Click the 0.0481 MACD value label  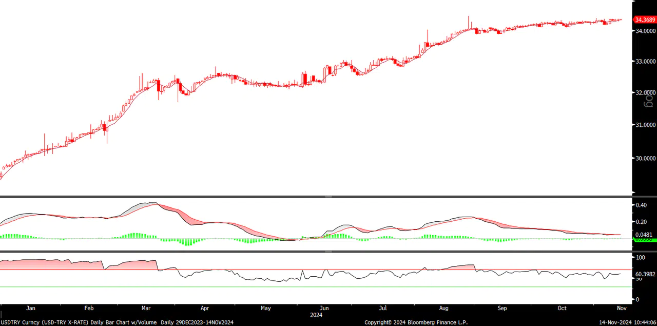pyautogui.click(x=645, y=235)
